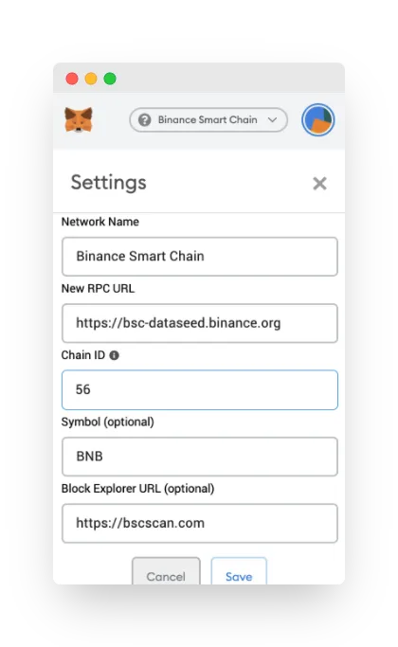
Task: Click the MetaMask fox logo
Action: pos(79,119)
